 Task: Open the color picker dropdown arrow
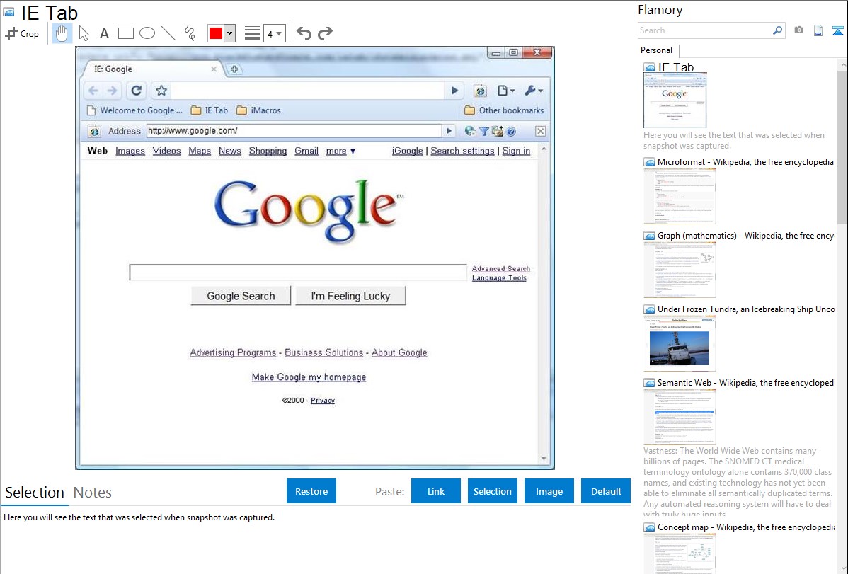pos(230,33)
